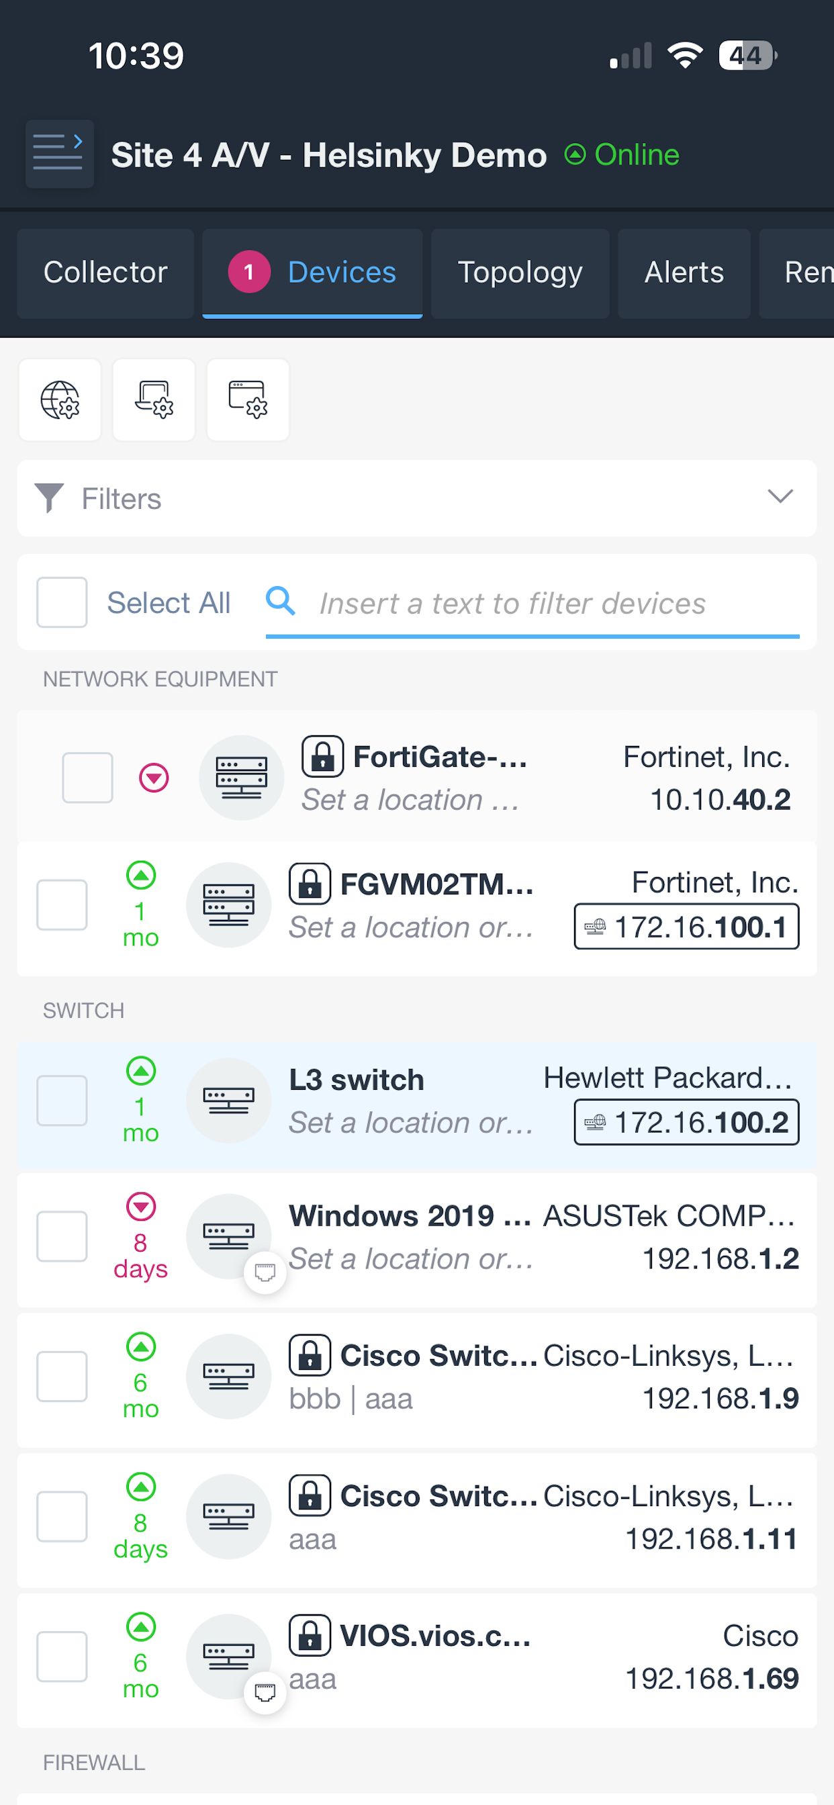
Task: Check the L3 switch checkbox
Action: pyautogui.click(x=62, y=1100)
